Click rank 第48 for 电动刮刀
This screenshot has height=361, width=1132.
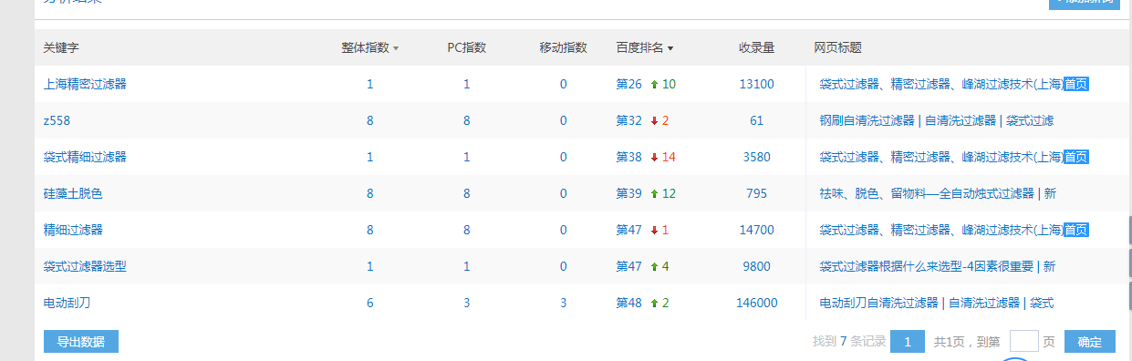629,303
